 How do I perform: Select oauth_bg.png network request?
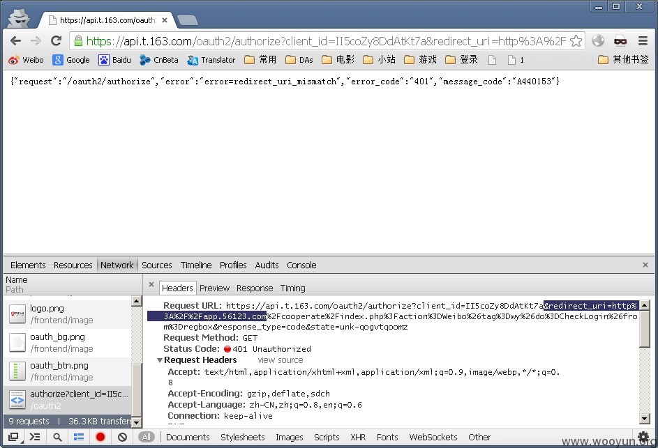click(68, 343)
